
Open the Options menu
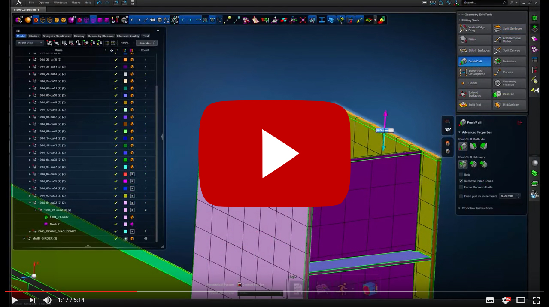[x=44, y=3]
